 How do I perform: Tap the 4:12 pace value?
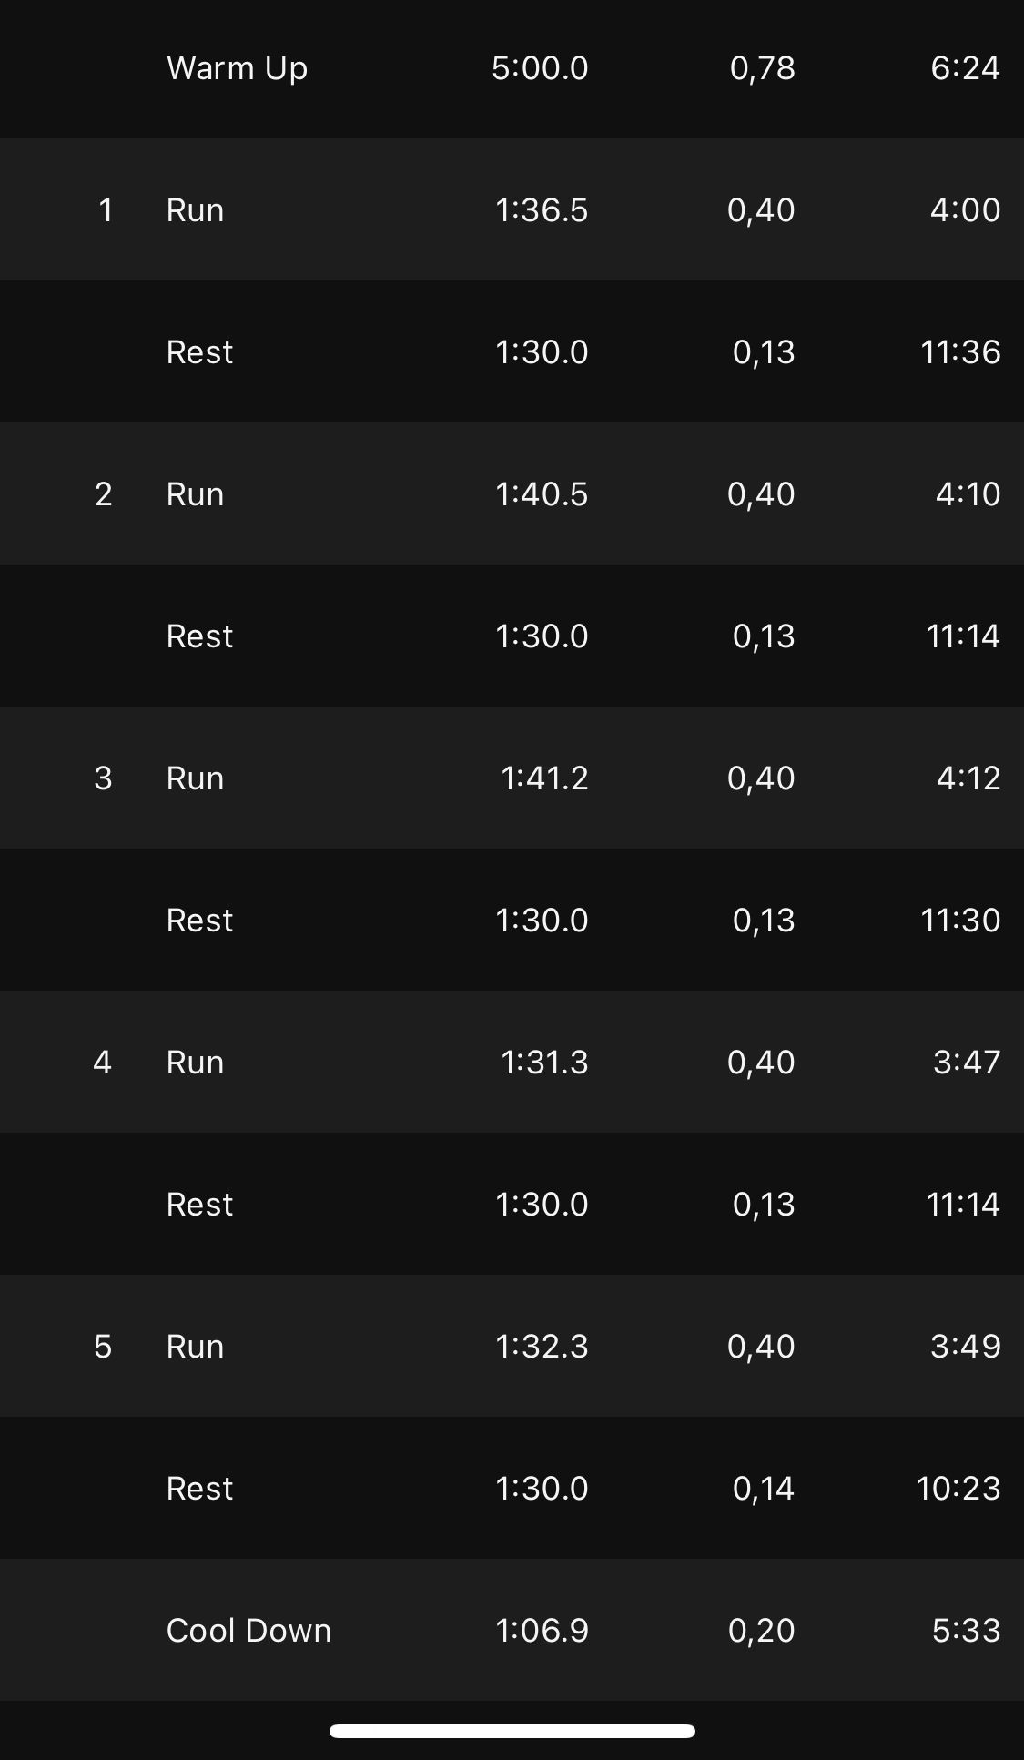point(968,778)
